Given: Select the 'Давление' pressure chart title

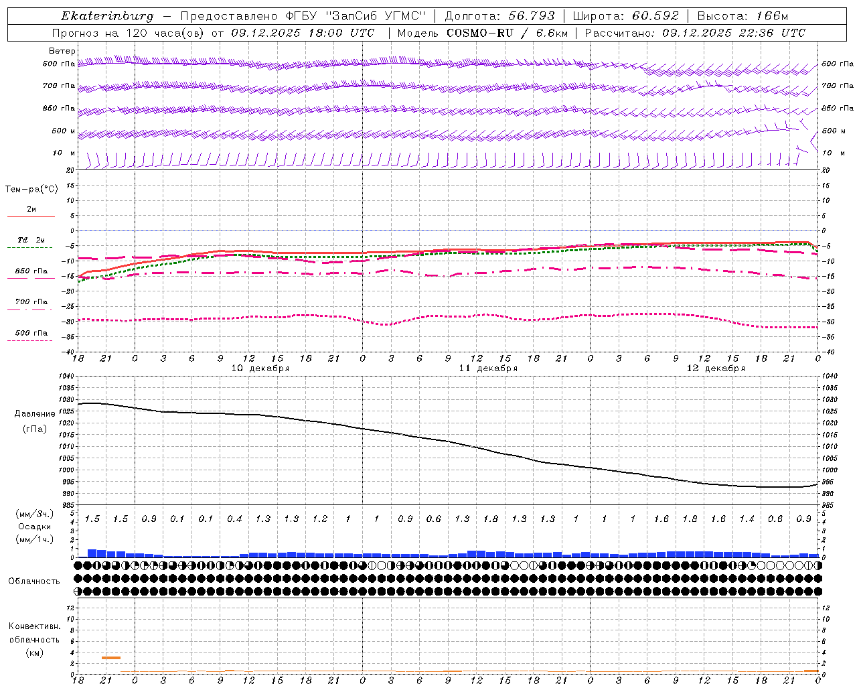Looking at the screenshot, I should pyautogui.click(x=35, y=414).
